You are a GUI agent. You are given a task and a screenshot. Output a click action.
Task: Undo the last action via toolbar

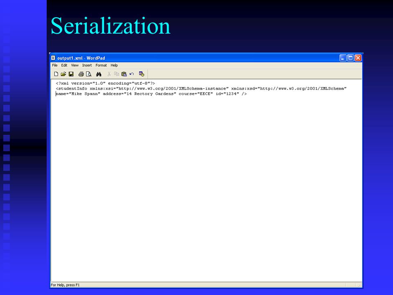pyautogui.click(x=131, y=74)
